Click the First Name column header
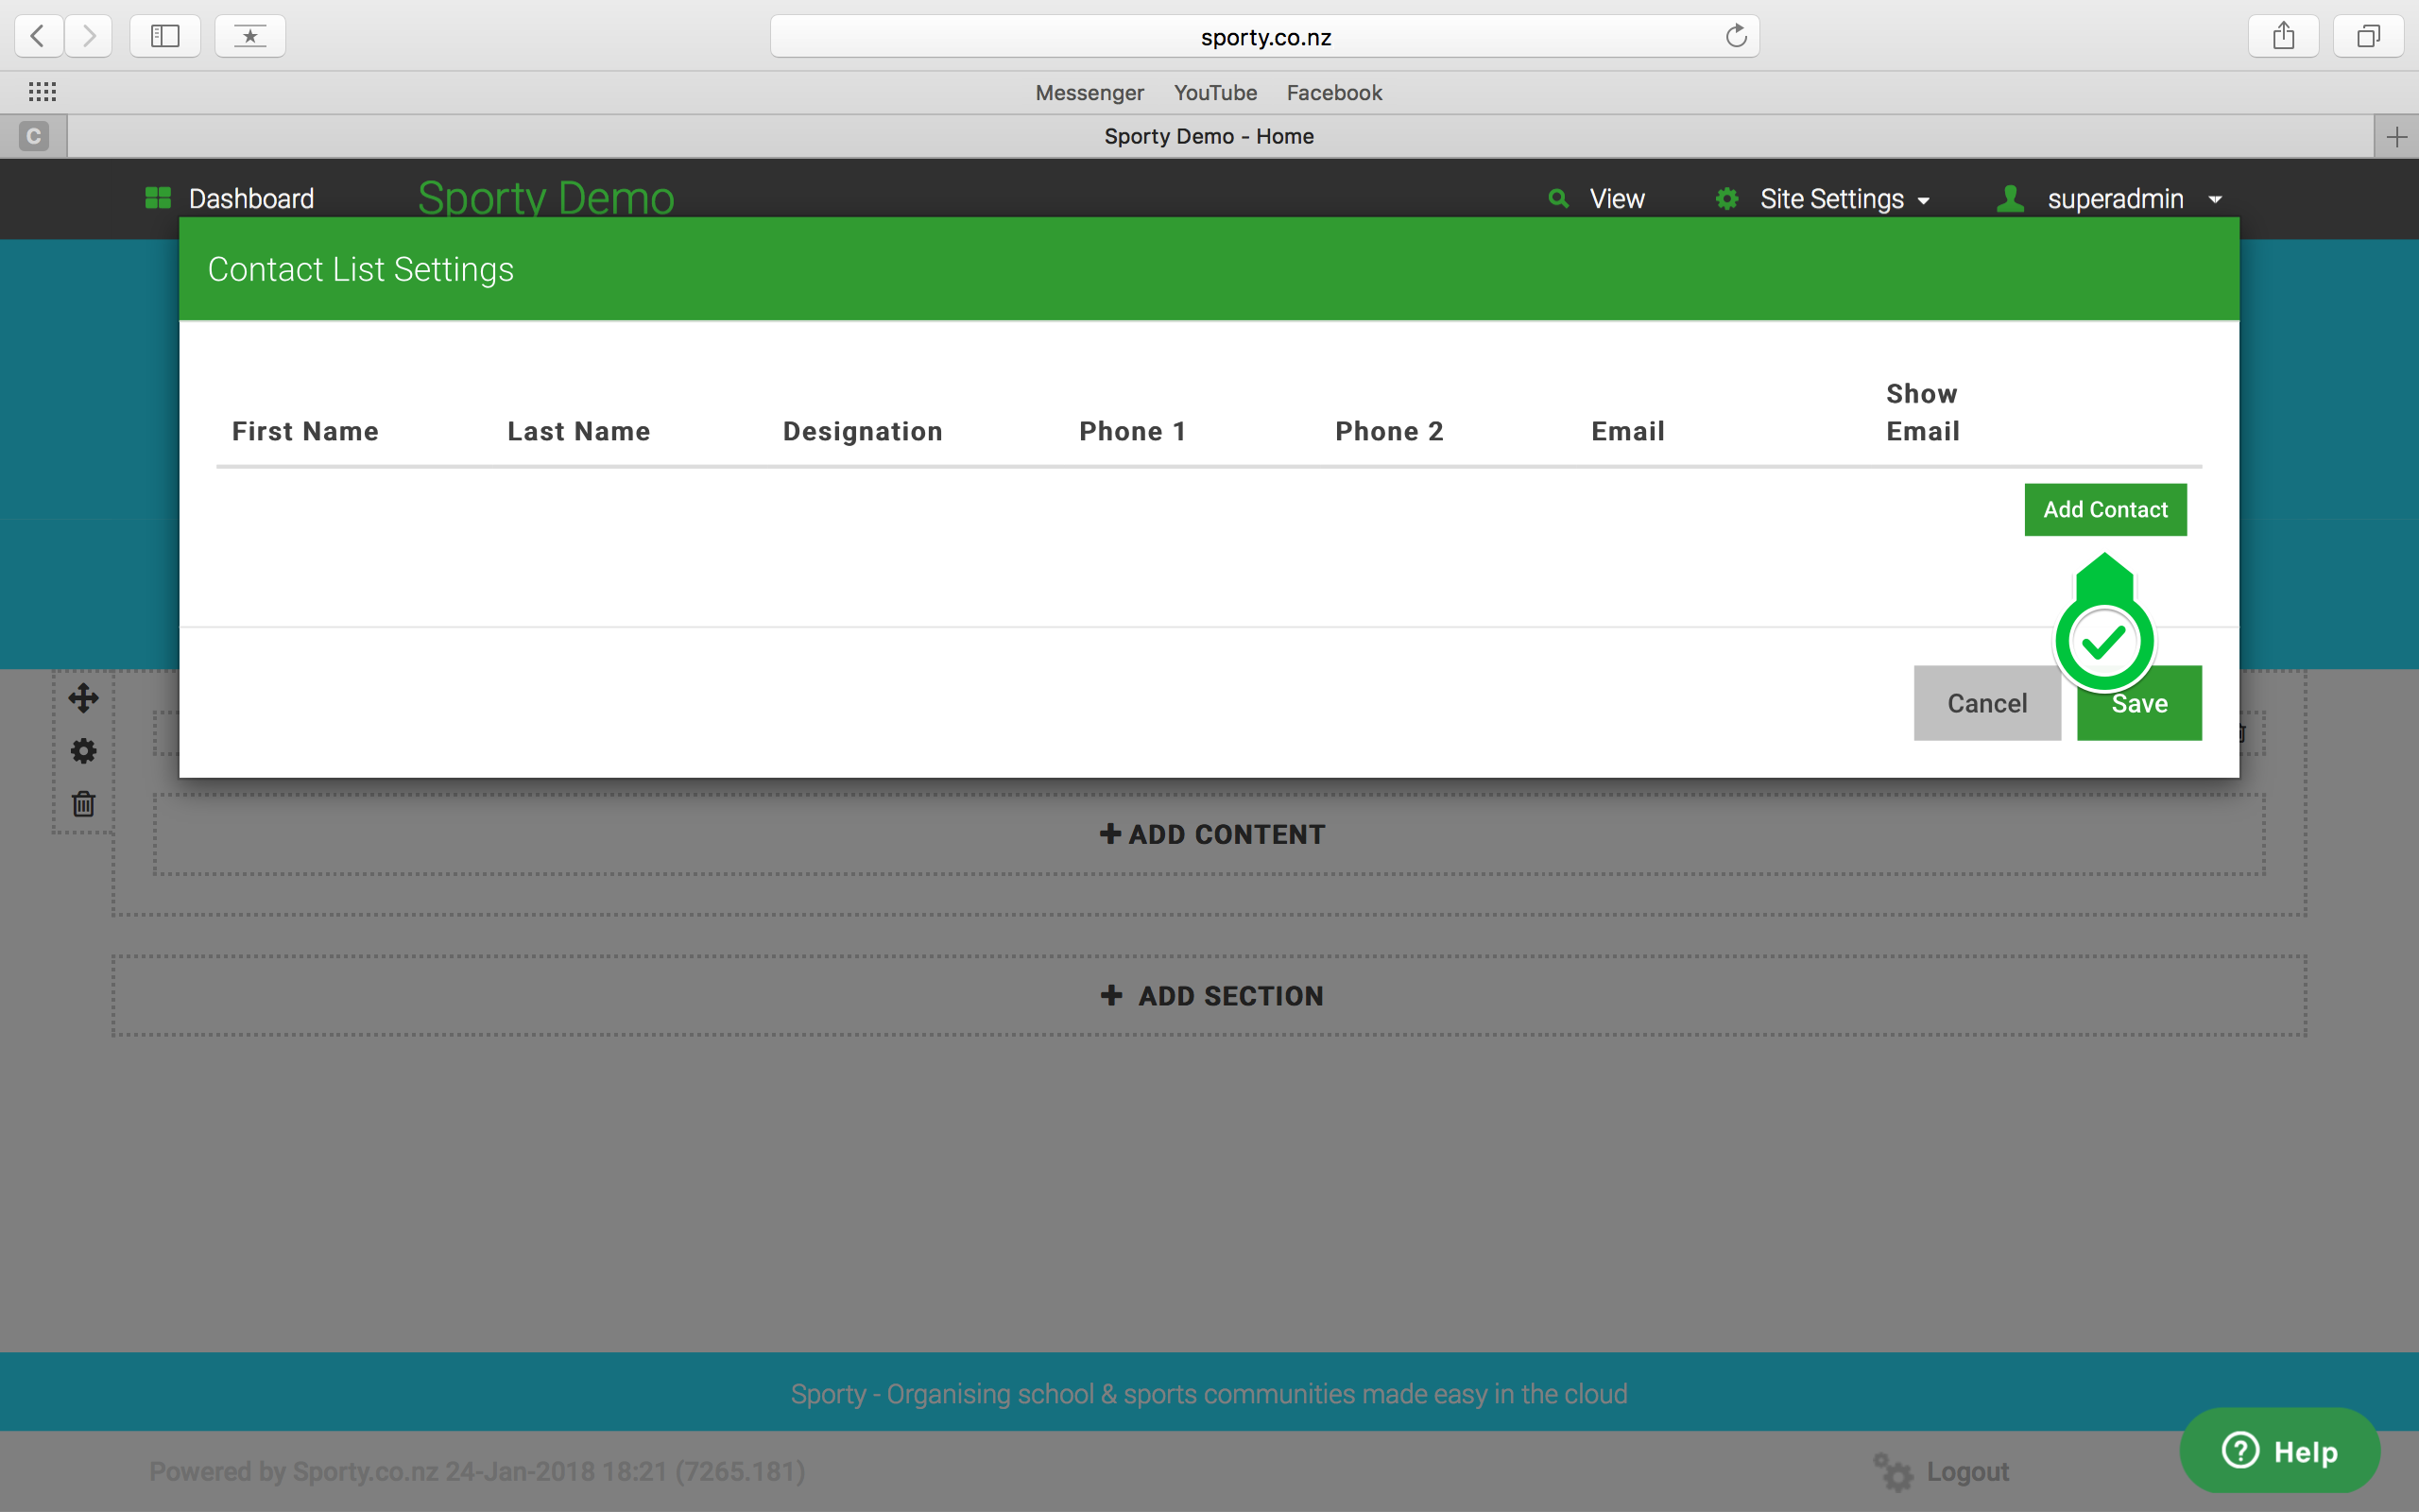Image resolution: width=2419 pixels, height=1512 pixels. (306, 431)
